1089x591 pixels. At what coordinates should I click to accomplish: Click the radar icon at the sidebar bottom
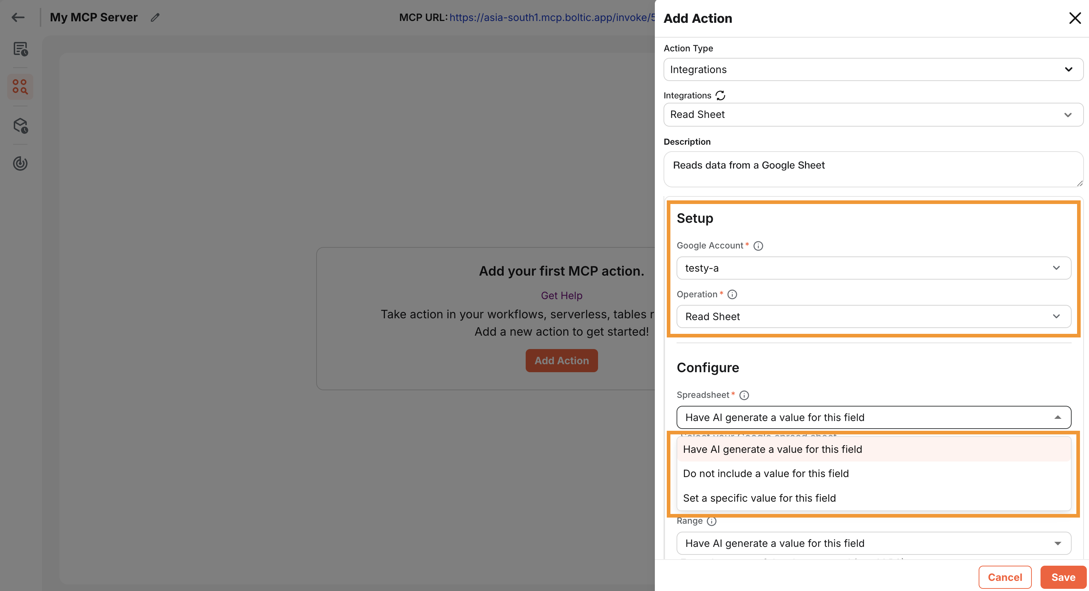(x=20, y=163)
